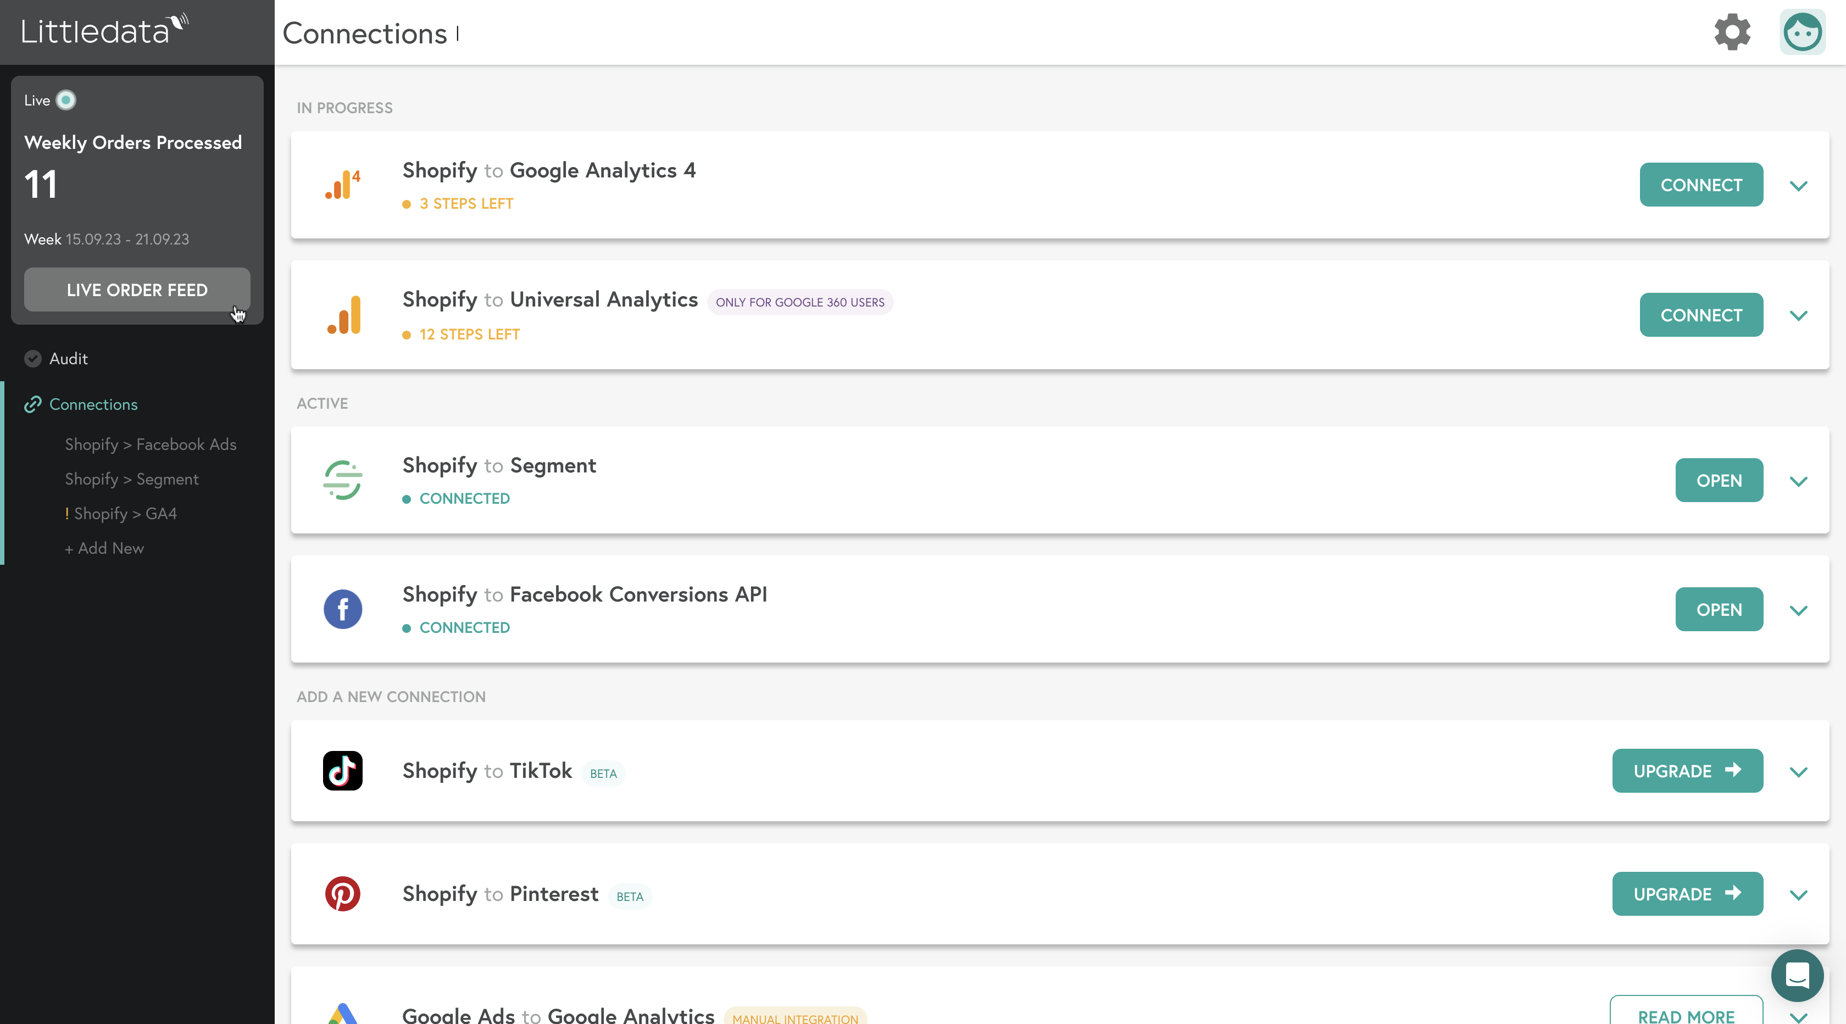This screenshot has width=1846, height=1024.
Task: Connect Shopify to Universal Analytics
Action: tap(1702, 315)
